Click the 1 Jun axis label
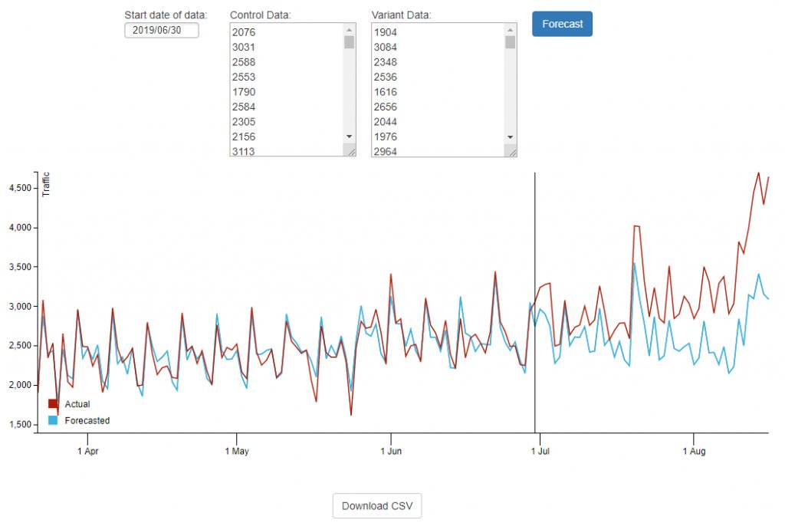The width and height of the screenshot is (785, 523). pyautogui.click(x=391, y=451)
